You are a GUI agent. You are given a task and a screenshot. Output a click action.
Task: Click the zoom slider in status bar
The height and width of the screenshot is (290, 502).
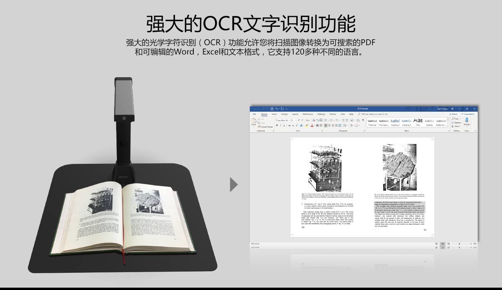[459, 244]
